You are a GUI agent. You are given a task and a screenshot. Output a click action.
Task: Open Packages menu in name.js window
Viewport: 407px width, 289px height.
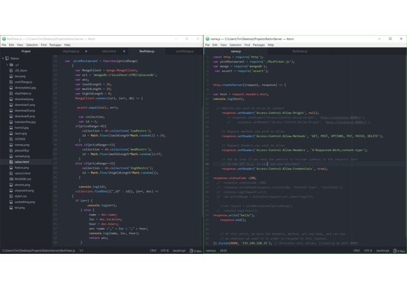tap(259, 45)
